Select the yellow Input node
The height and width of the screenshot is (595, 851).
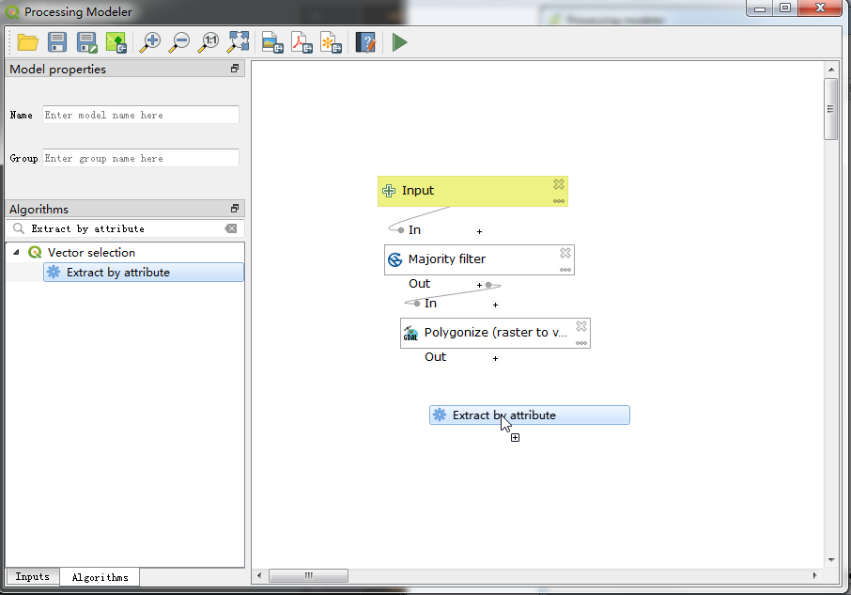[x=472, y=191]
